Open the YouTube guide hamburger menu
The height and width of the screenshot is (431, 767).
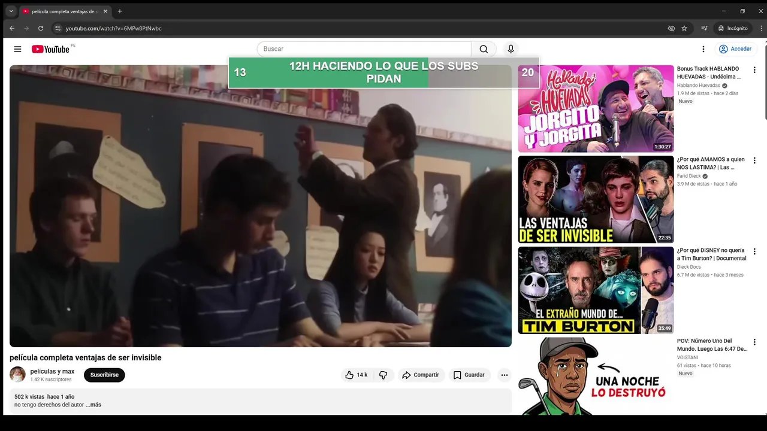(x=17, y=49)
